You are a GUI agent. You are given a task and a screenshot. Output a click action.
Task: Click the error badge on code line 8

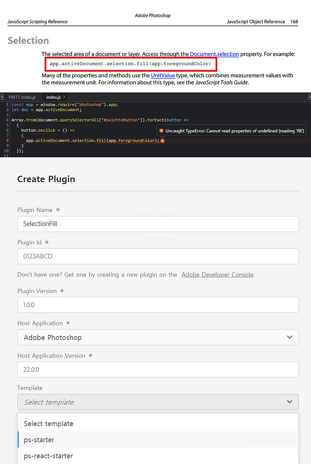tap(162, 141)
